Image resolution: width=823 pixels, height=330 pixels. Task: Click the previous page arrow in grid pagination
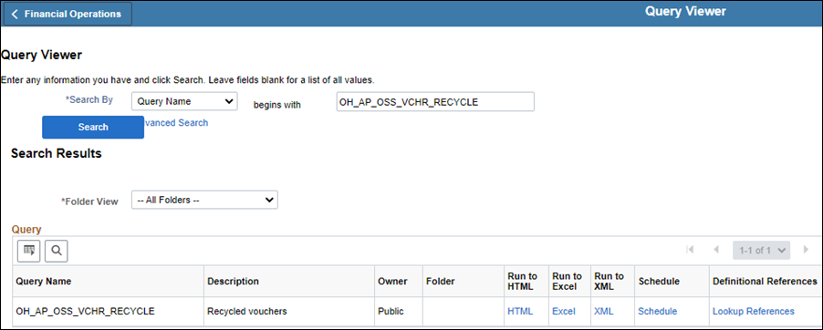[x=716, y=250]
